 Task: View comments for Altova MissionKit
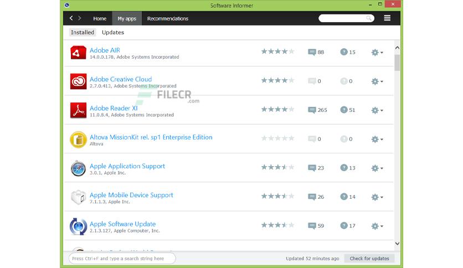coord(314,139)
